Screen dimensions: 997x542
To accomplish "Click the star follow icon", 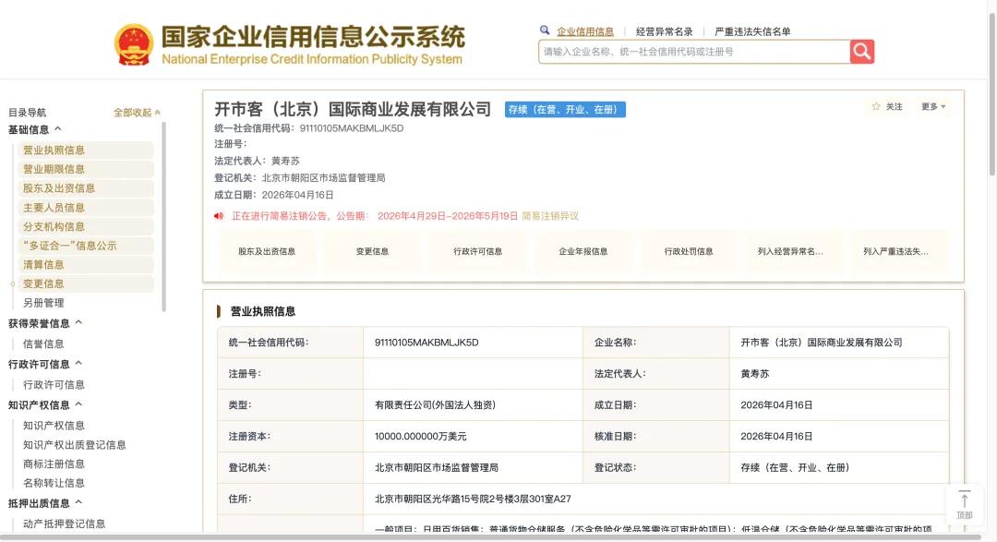I will pyautogui.click(x=875, y=106).
